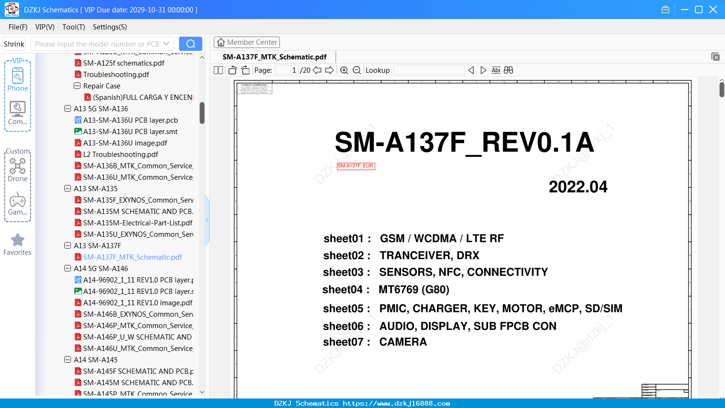Screen dimensions: 725x408
Task: Open the VIP(V) menu
Action: 45,27
